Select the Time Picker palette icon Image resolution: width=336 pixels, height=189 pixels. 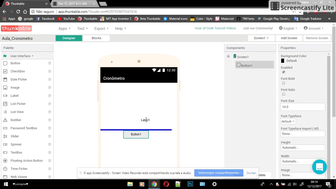[5, 169]
